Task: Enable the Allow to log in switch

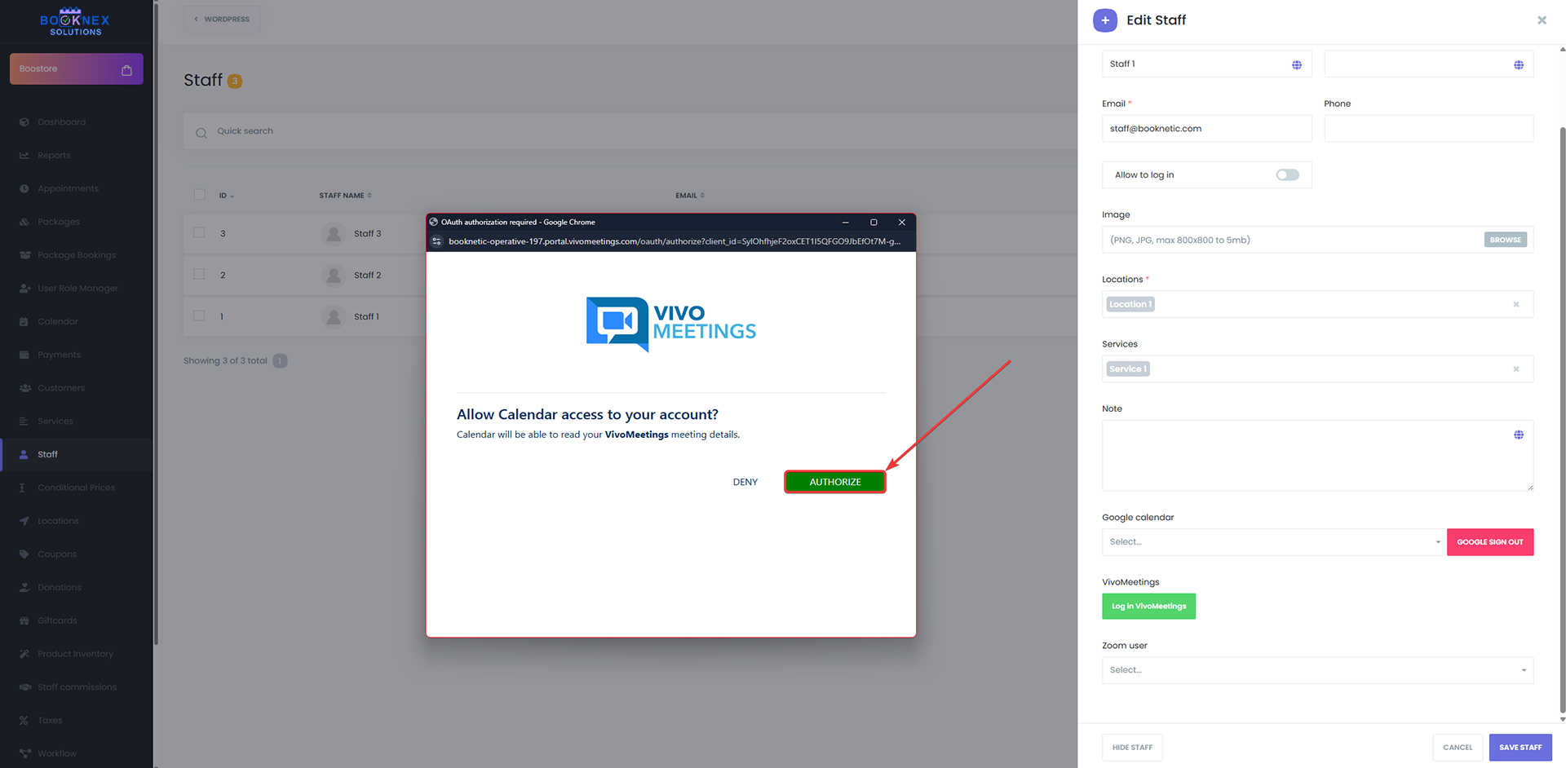Action: 1287,174
